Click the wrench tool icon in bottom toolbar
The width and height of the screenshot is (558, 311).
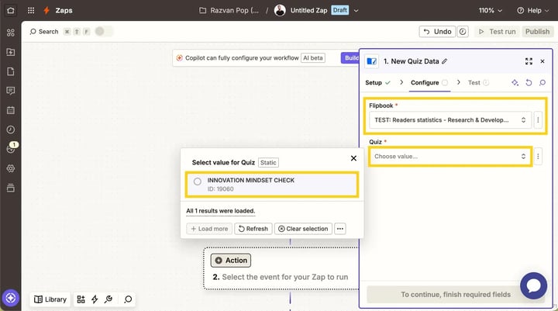(108, 299)
